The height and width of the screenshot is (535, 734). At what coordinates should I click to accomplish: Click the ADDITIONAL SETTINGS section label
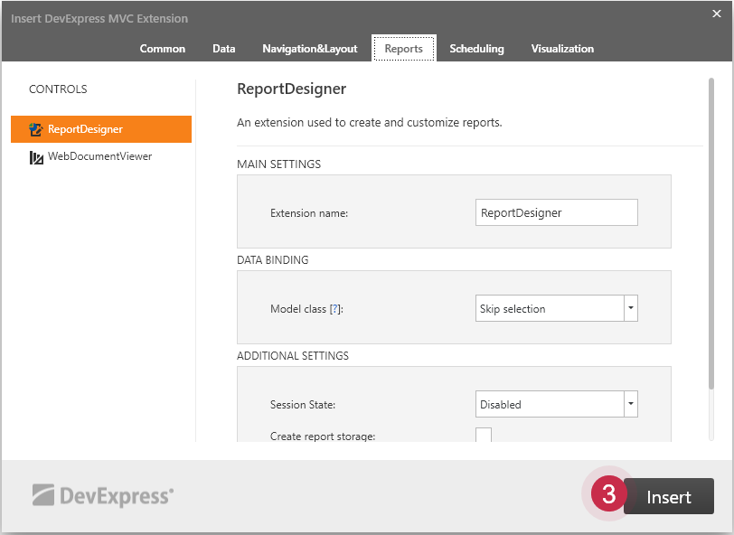pos(293,356)
